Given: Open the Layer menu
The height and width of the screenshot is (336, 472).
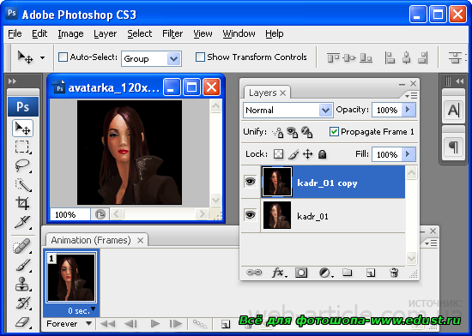Looking at the screenshot, I should click(x=105, y=33).
